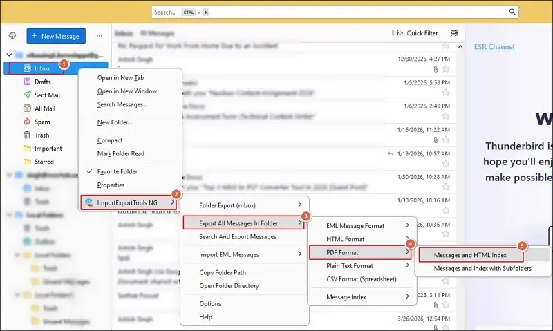Expand HTML Format submenu
This screenshot has width=553, height=331.
(362, 239)
